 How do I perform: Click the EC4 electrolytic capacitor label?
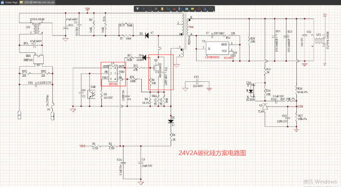coord(278,32)
